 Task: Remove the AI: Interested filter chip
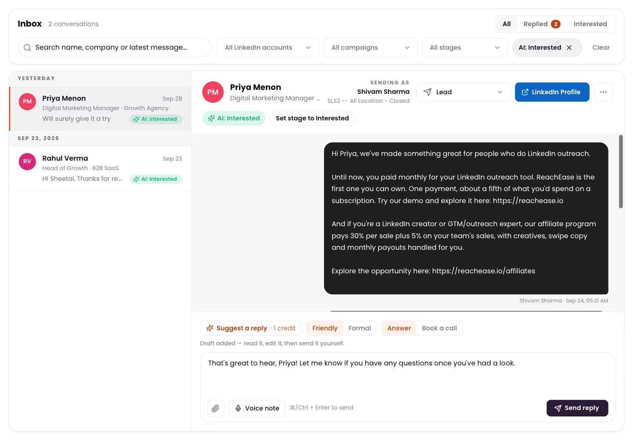click(x=569, y=48)
